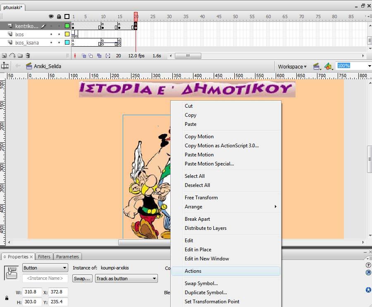Click timeline horizontal scrollbar thumb
The width and height of the screenshot is (372, 307).
pos(188,56)
